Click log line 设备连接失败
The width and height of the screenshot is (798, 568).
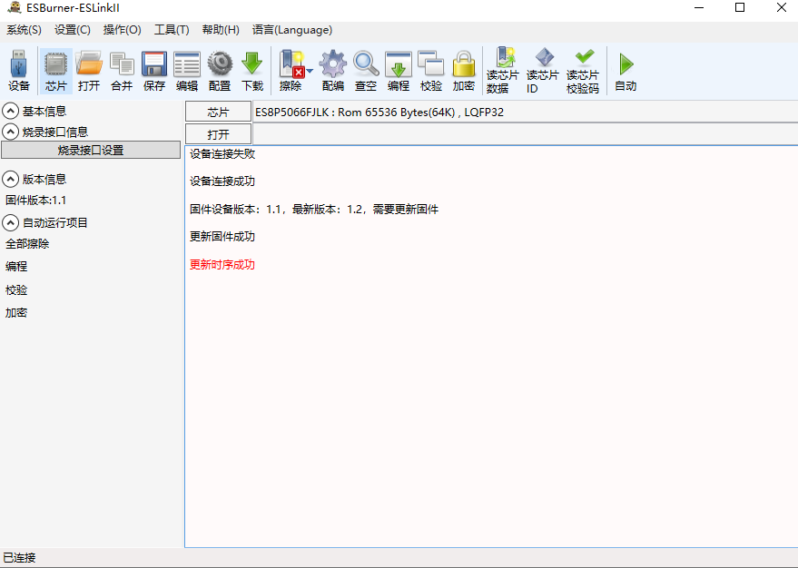pos(222,154)
